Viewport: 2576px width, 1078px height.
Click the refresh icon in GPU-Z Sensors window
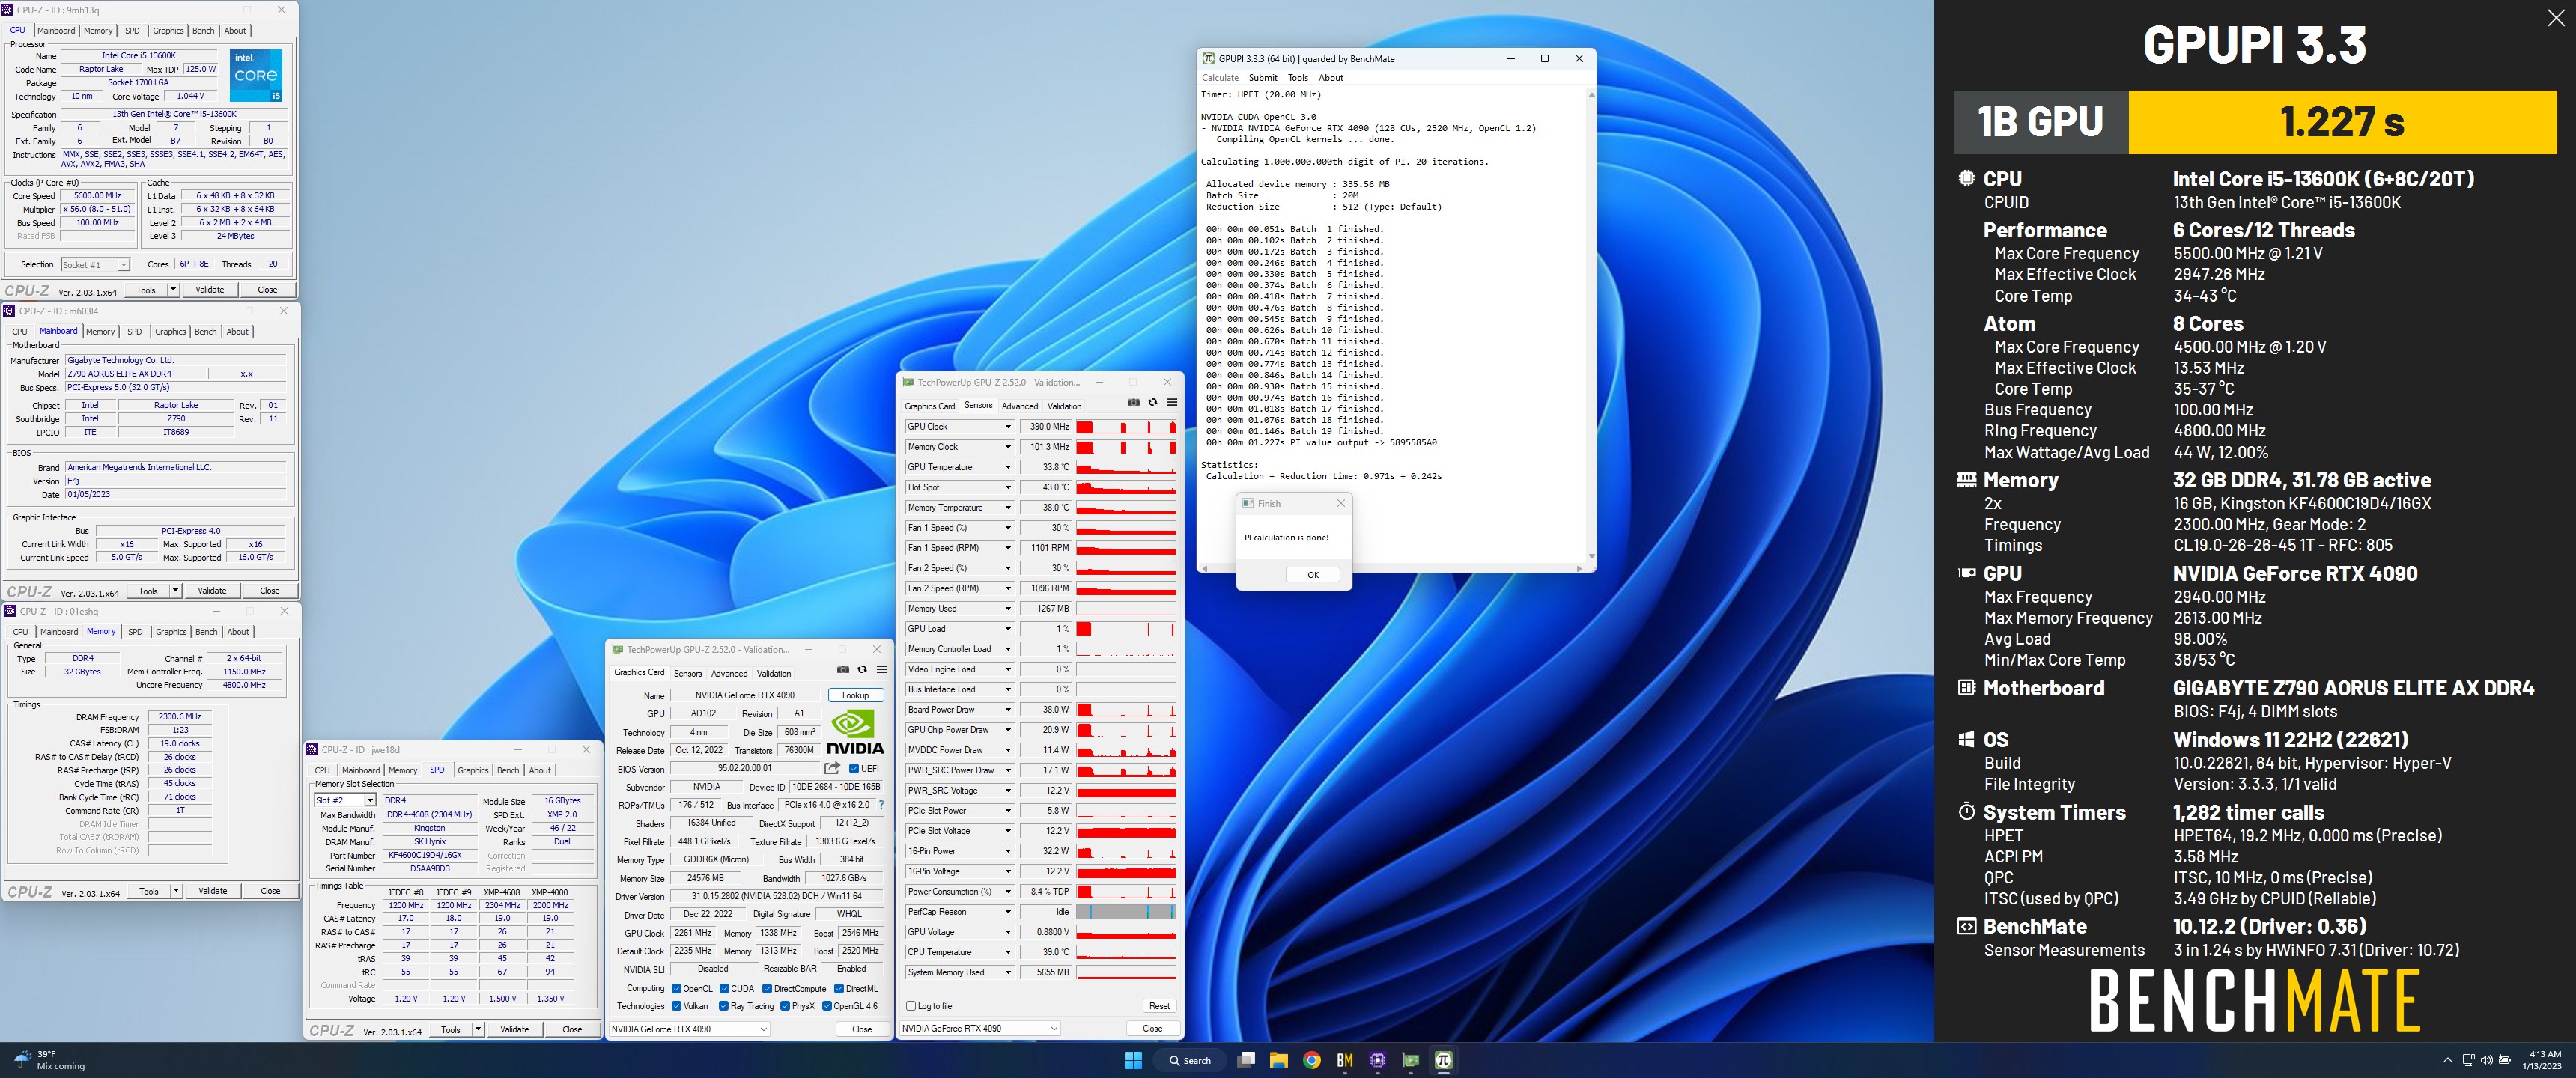tap(1152, 403)
